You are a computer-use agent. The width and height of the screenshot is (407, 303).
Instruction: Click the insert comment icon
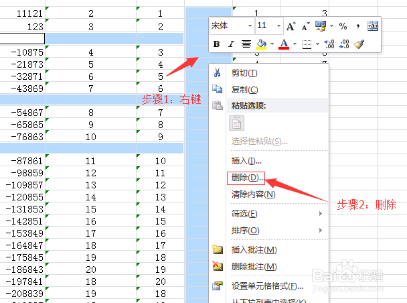(x=218, y=249)
